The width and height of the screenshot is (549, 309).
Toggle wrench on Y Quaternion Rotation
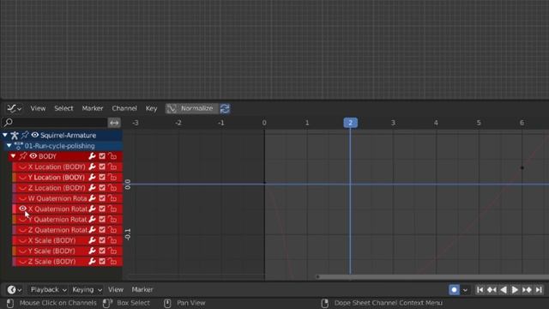pyautogui.click(x=92, y=219)
